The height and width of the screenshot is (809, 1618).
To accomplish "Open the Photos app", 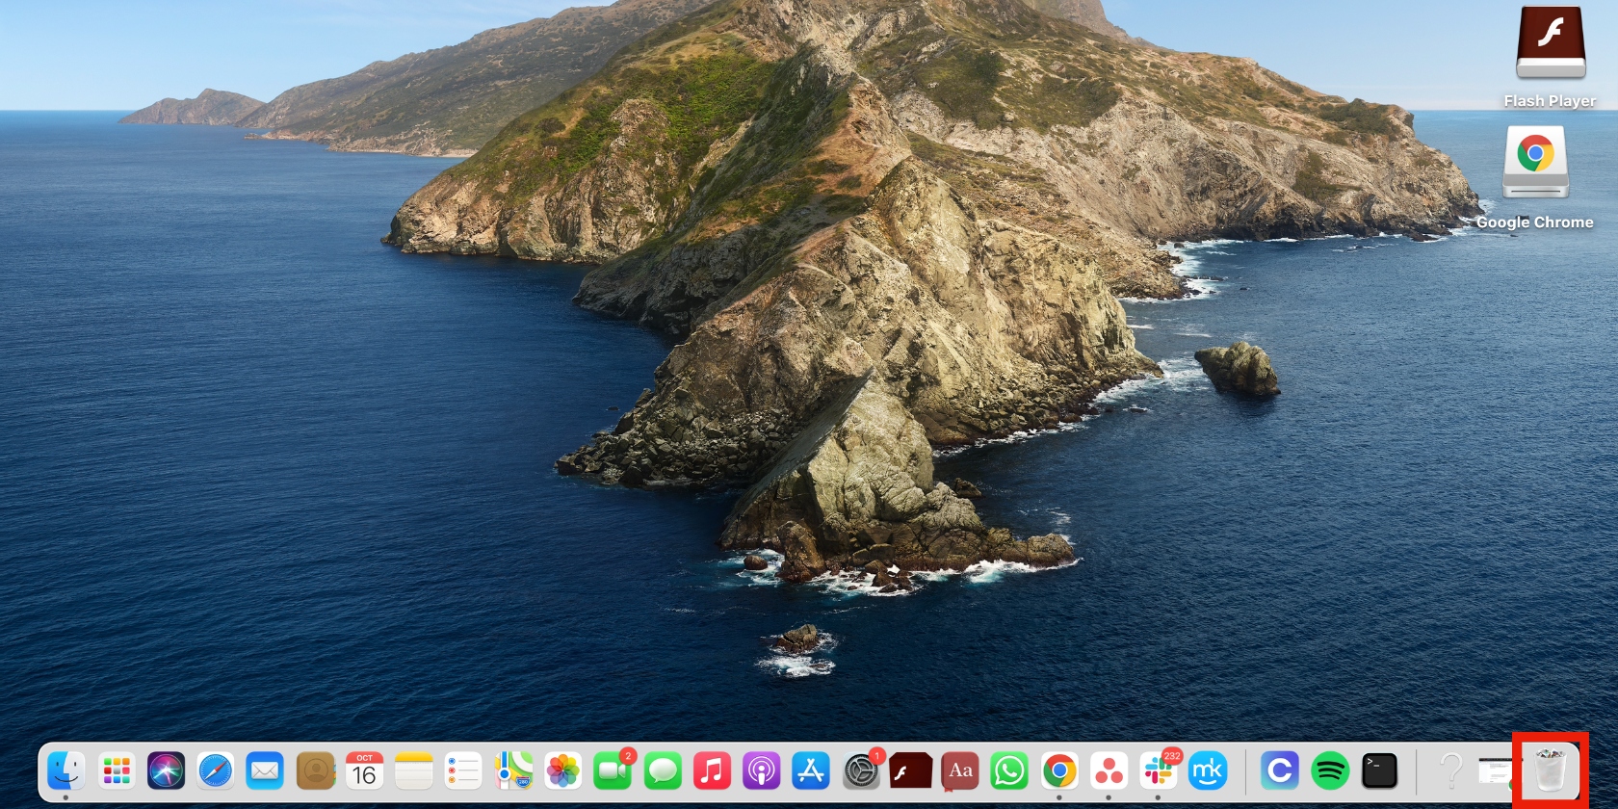I will point(563,771).
